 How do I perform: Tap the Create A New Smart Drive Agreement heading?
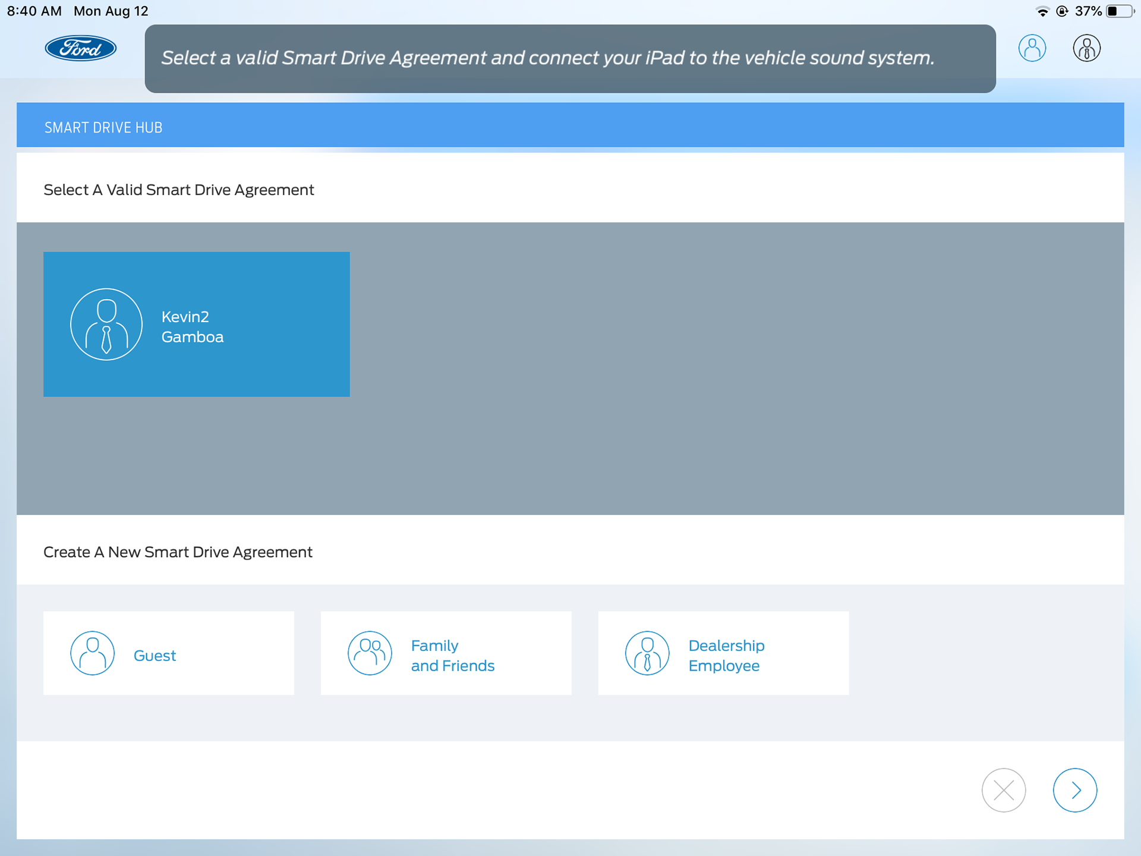pyautogui.click(x=178, y=552)
